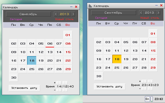Select day 01 in right calendar
165x103 pixels.
[x=153, y=33]
